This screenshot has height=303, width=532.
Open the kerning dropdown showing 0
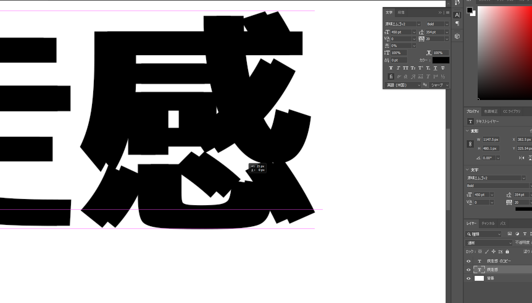[414, 39]
